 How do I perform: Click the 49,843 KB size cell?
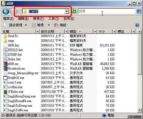pos(107,64)
